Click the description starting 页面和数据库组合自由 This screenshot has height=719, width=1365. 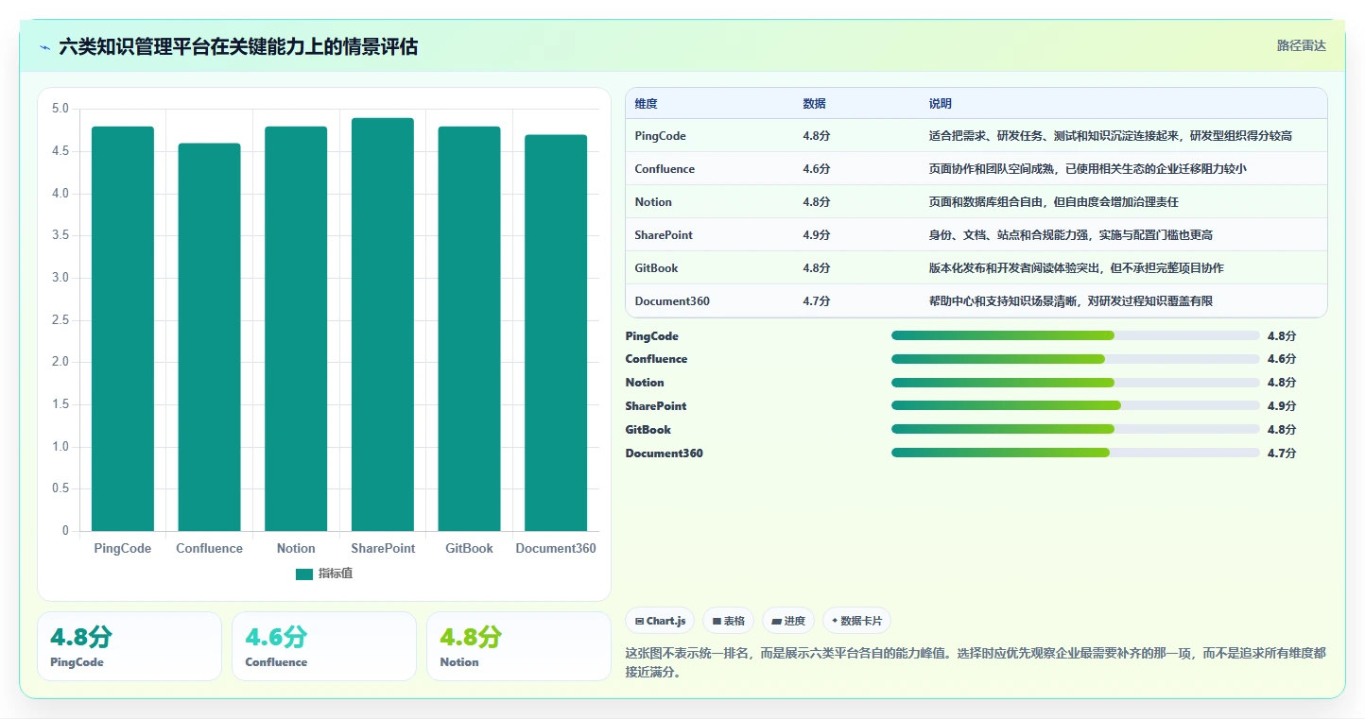point(1053,202)
